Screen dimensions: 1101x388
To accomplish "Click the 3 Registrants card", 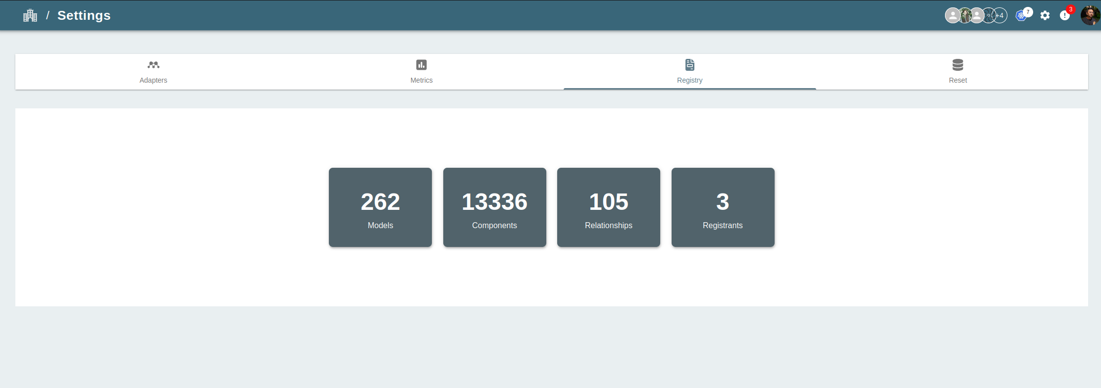I will [723, 207].
